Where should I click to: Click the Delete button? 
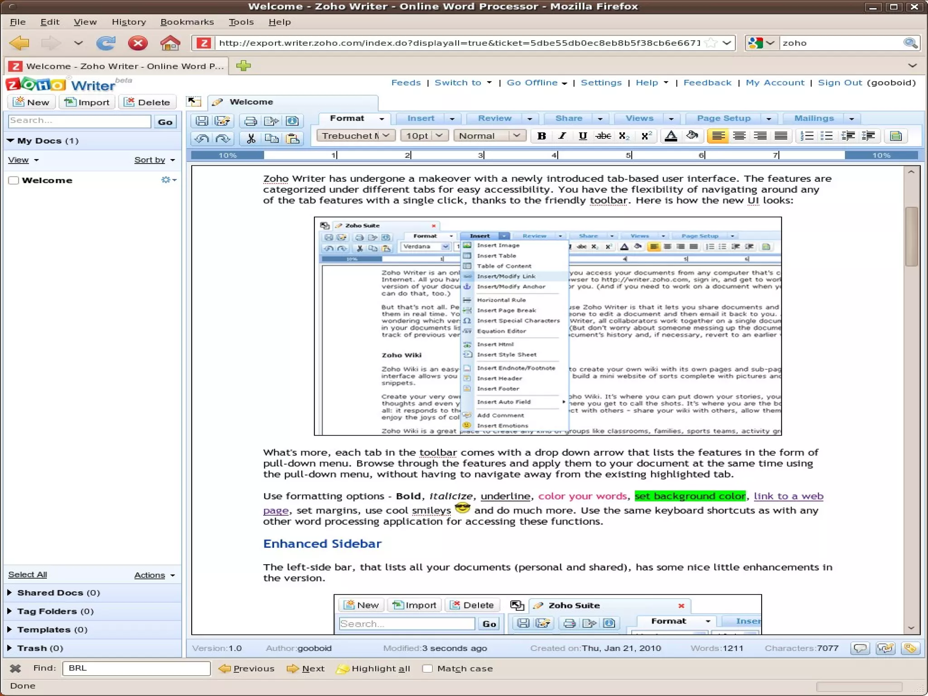click(x=148, y=102)
